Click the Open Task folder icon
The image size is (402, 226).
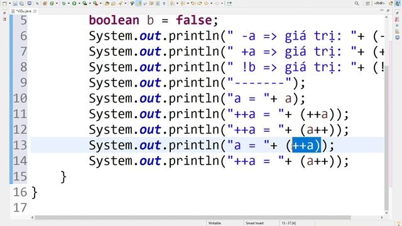click(x=113, y=3)
